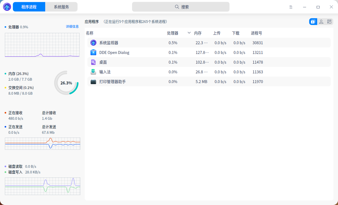Click the 输入法 app icon
Image resolution: width=338 pixels, height=205 pixels.
point(93,72)
